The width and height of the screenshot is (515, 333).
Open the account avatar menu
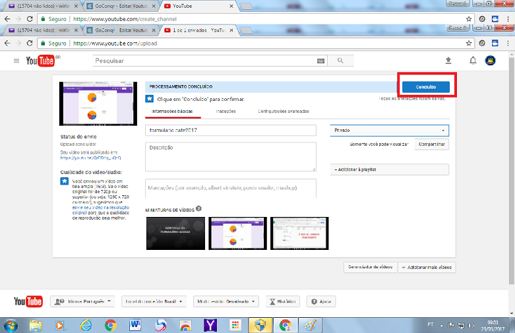490,61
